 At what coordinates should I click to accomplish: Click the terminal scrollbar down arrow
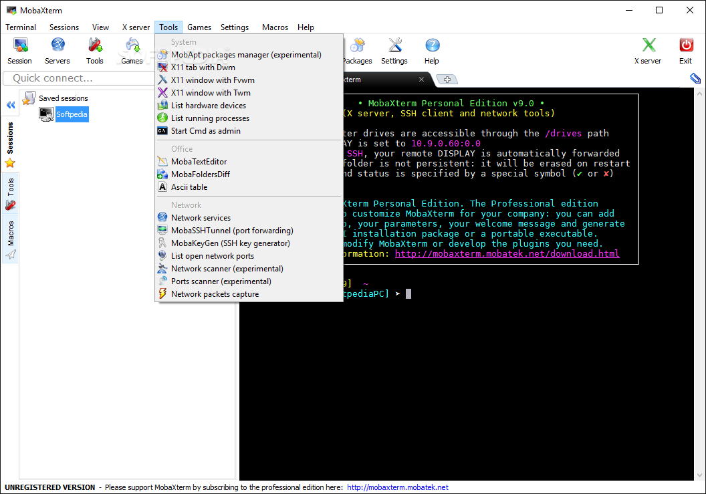click(x=699, y=475)
